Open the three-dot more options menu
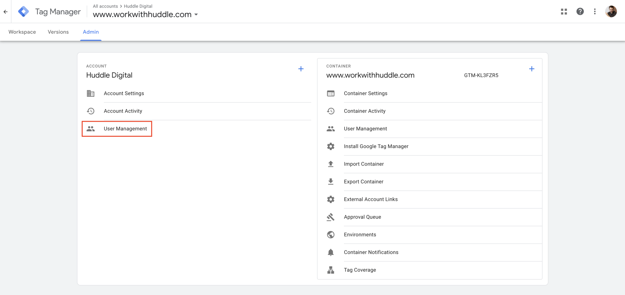This screenshot has height=295, width=625. pos(594,12)
